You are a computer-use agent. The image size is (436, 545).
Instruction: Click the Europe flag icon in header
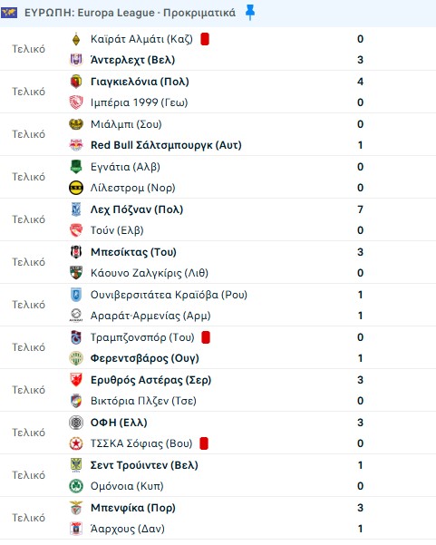click(9, 14)
